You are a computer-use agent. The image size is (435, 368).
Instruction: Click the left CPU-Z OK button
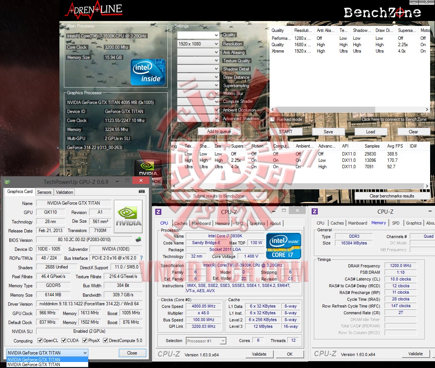pos(289,354)
